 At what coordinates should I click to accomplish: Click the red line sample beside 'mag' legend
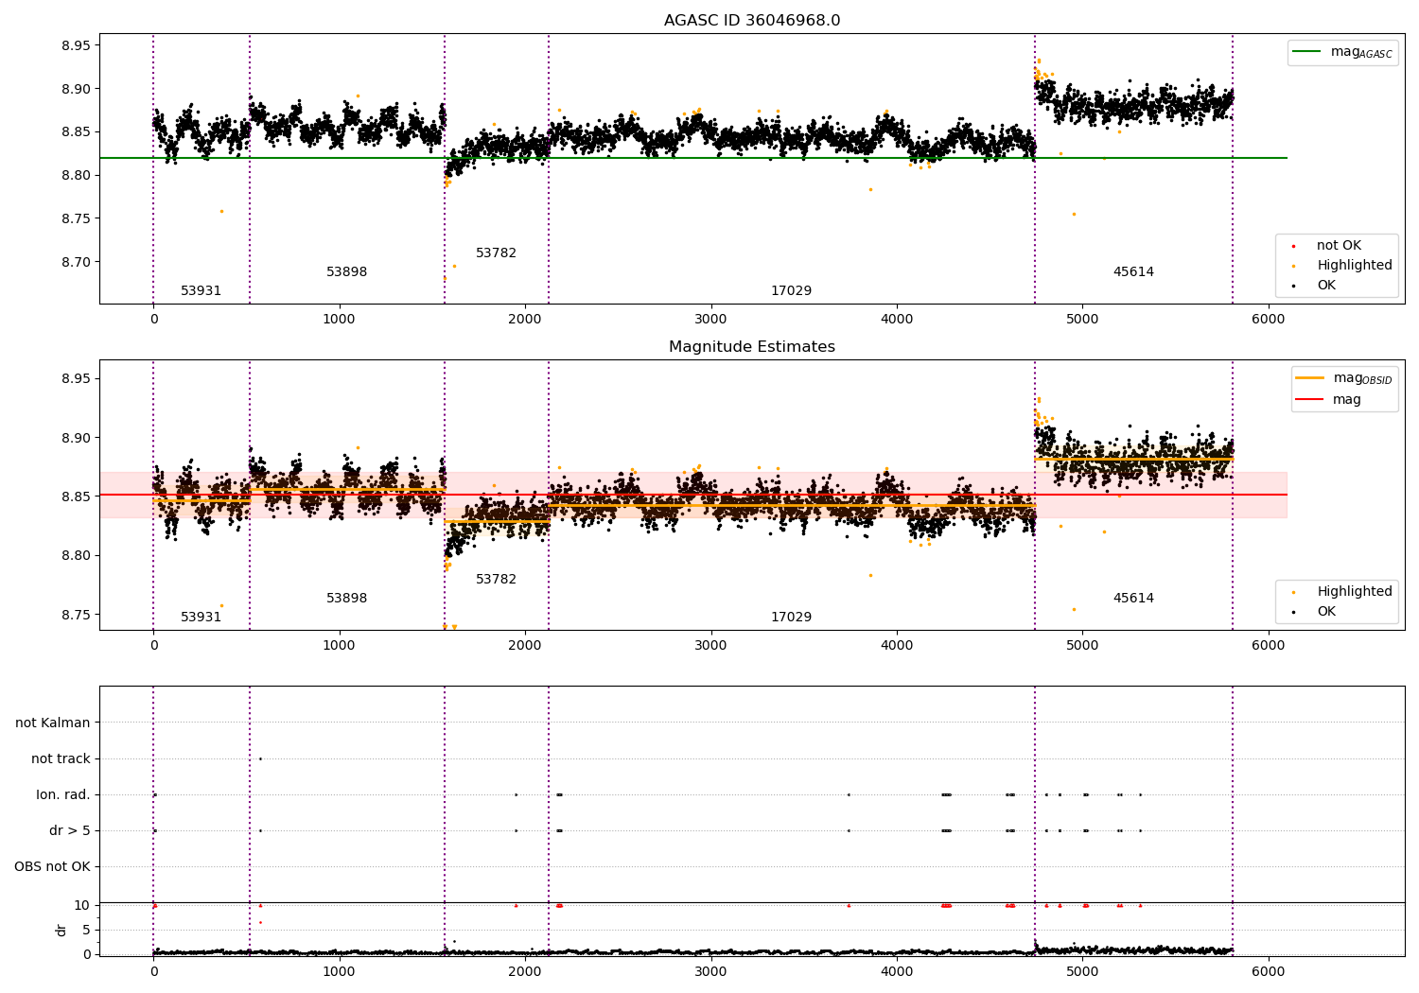[1309, 400]
